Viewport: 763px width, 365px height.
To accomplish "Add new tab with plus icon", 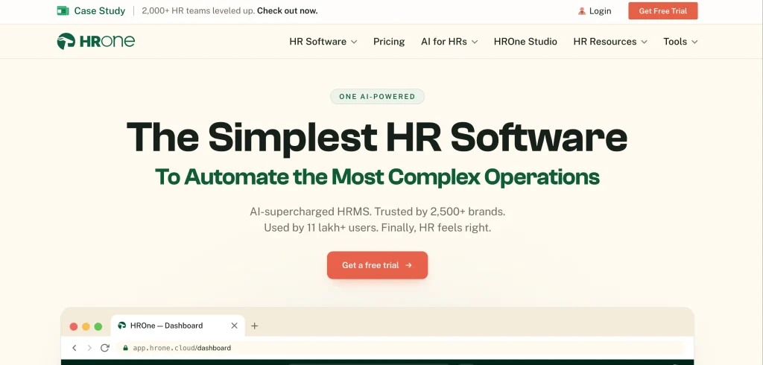I will pyautogui.click(x=254, y=326).
